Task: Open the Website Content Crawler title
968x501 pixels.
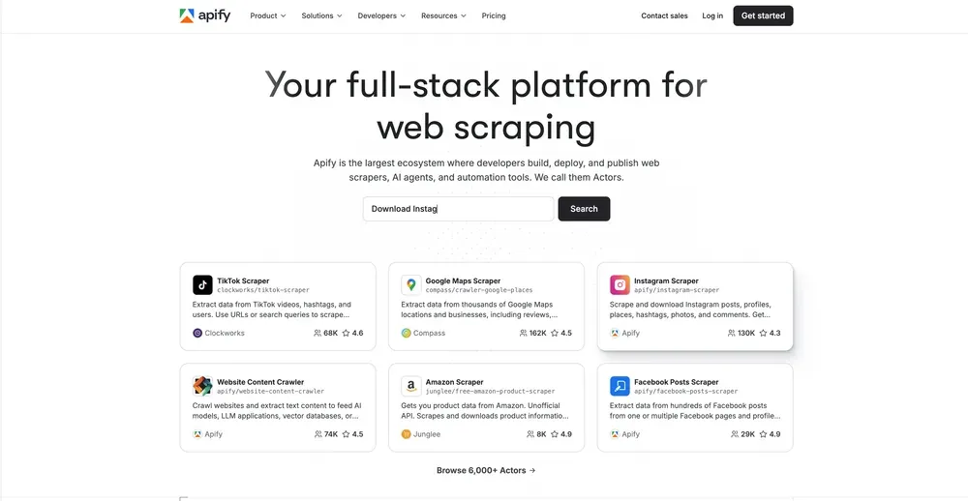Action: click(260, 382)
